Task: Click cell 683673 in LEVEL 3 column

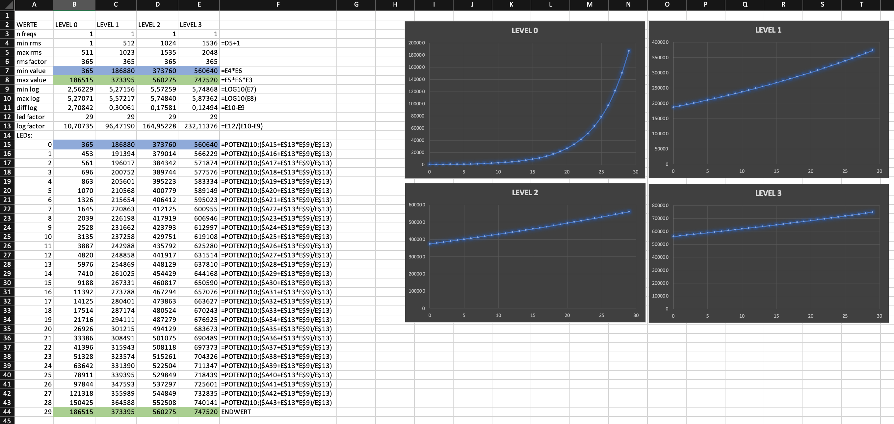Action: [x=199, y=329]
